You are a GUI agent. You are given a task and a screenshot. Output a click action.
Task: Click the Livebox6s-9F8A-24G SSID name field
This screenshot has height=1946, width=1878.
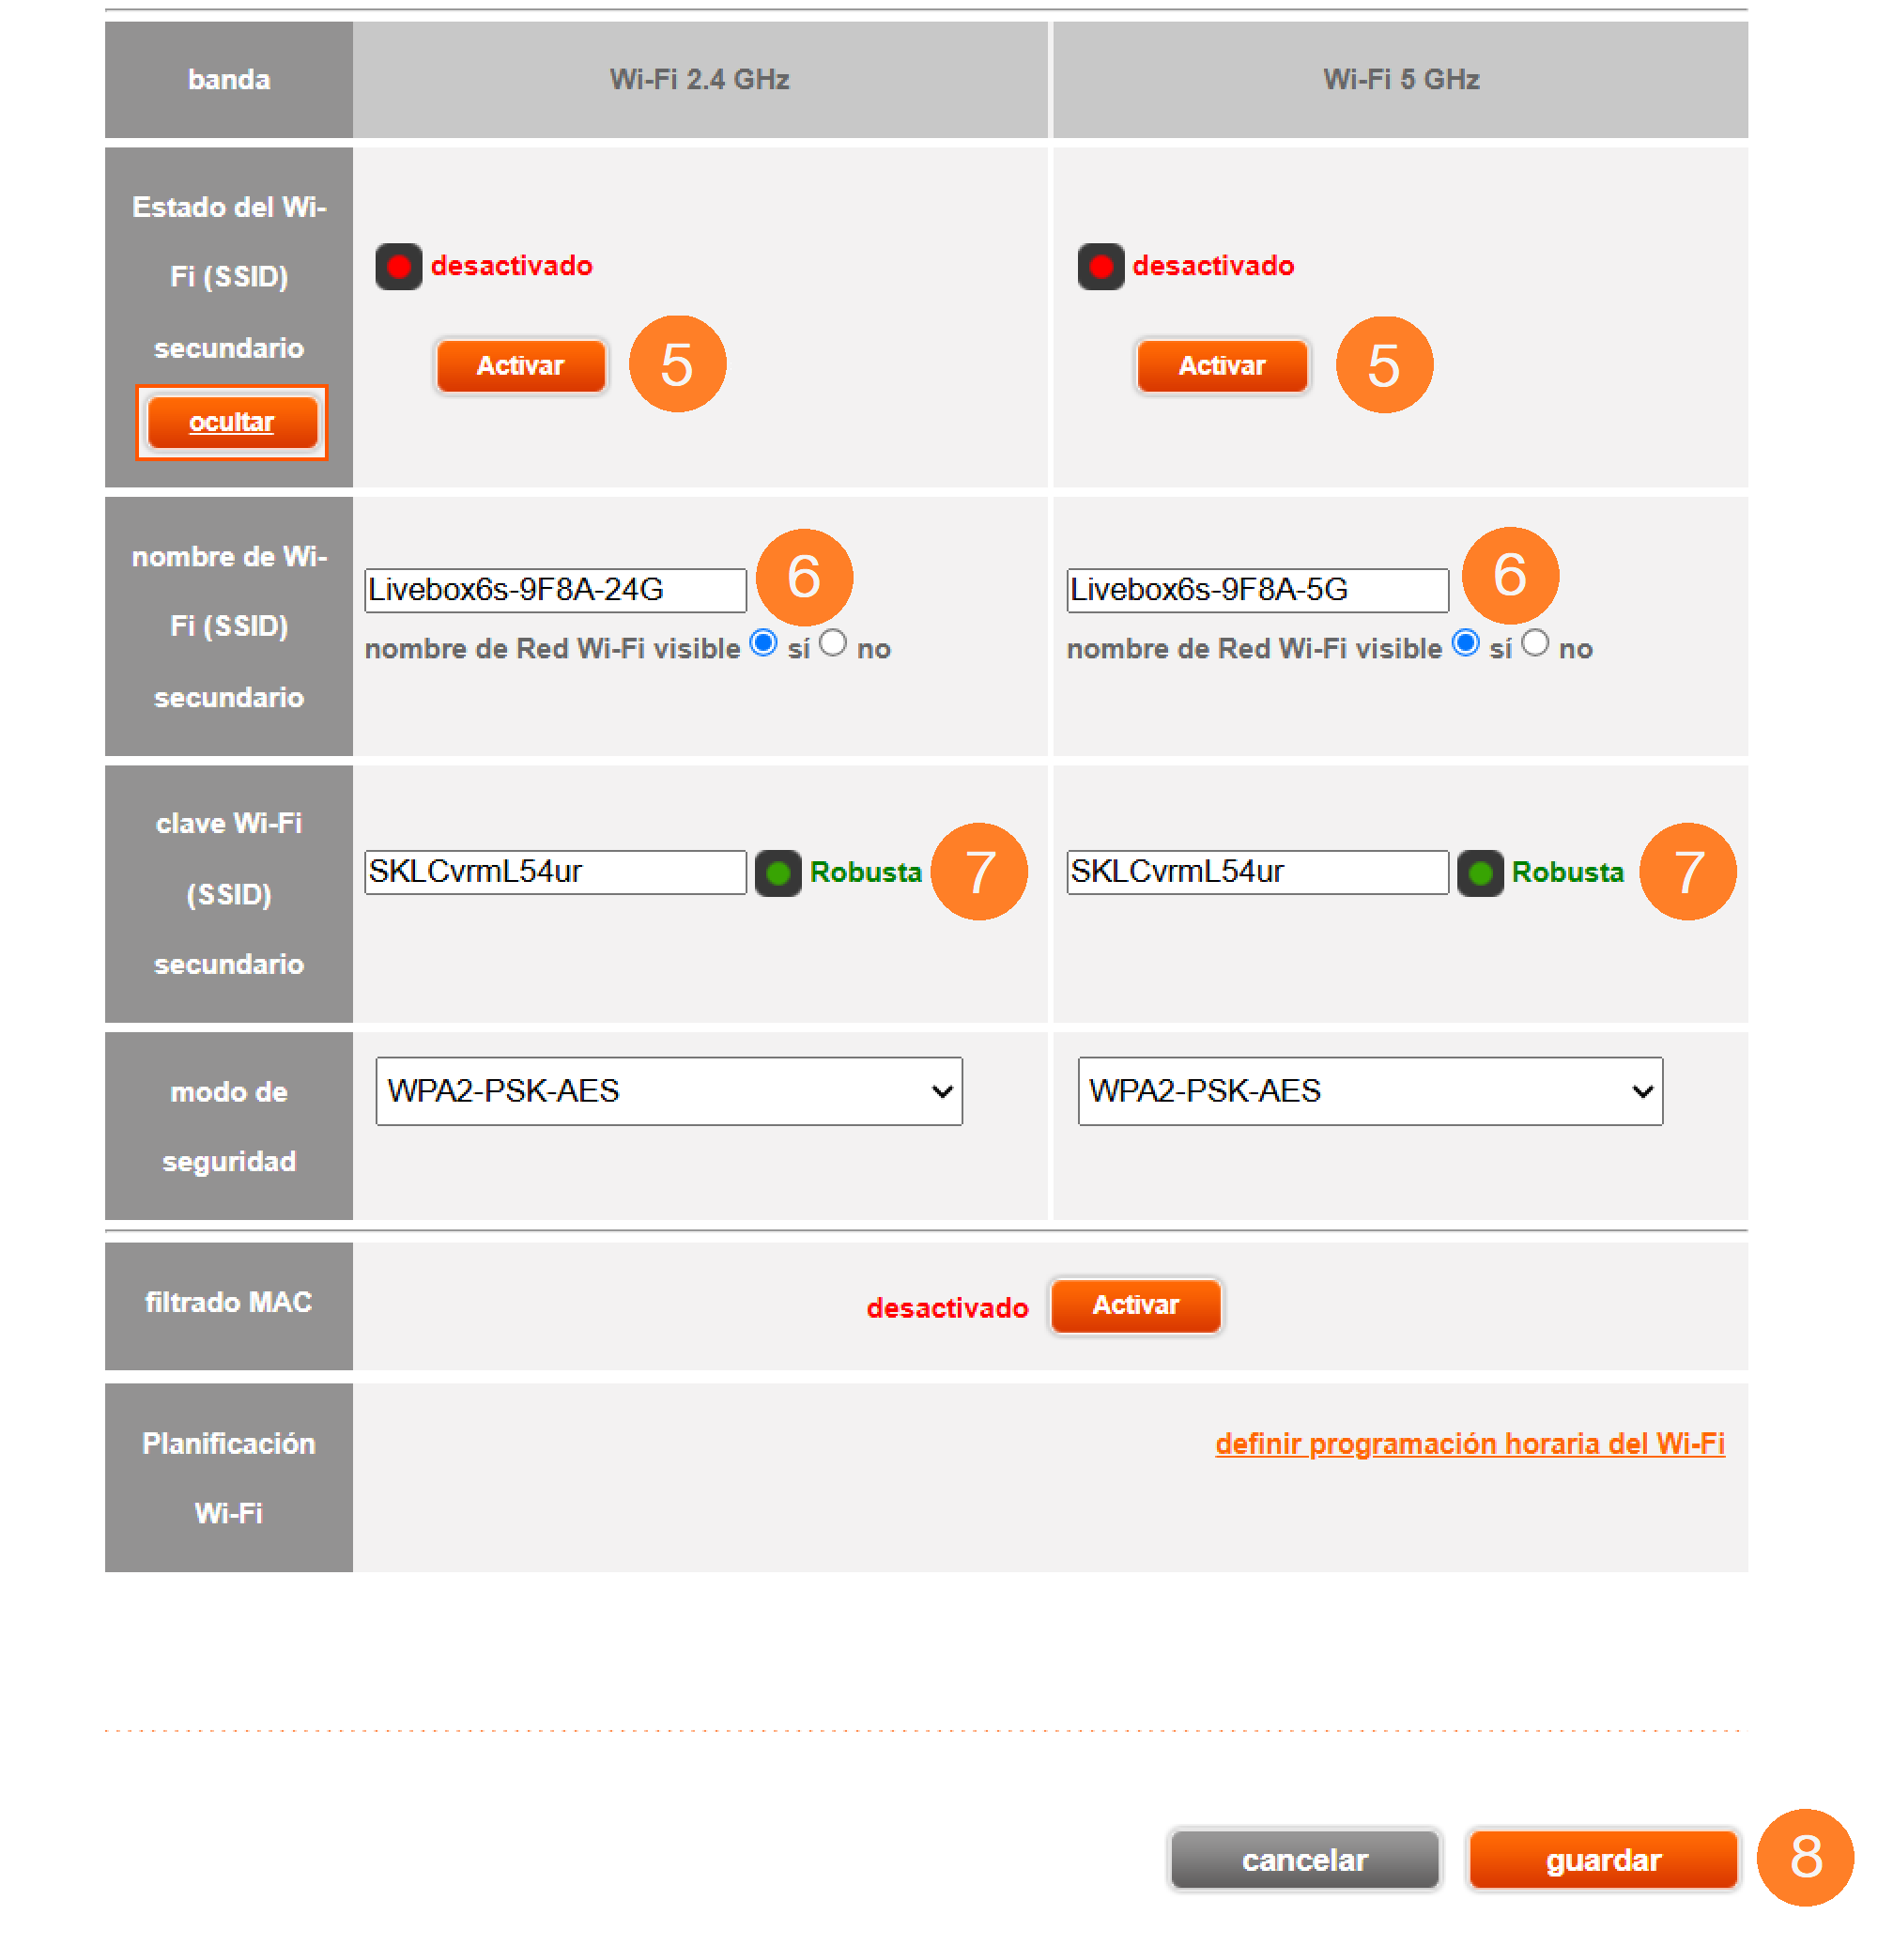pyautogui.click(x=554, y=590)
